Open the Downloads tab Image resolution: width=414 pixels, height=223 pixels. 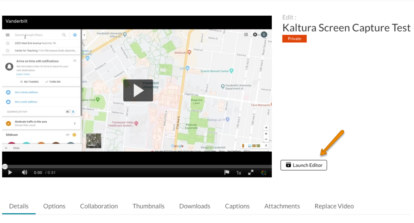pyautogui.click(x=194, y=206)
